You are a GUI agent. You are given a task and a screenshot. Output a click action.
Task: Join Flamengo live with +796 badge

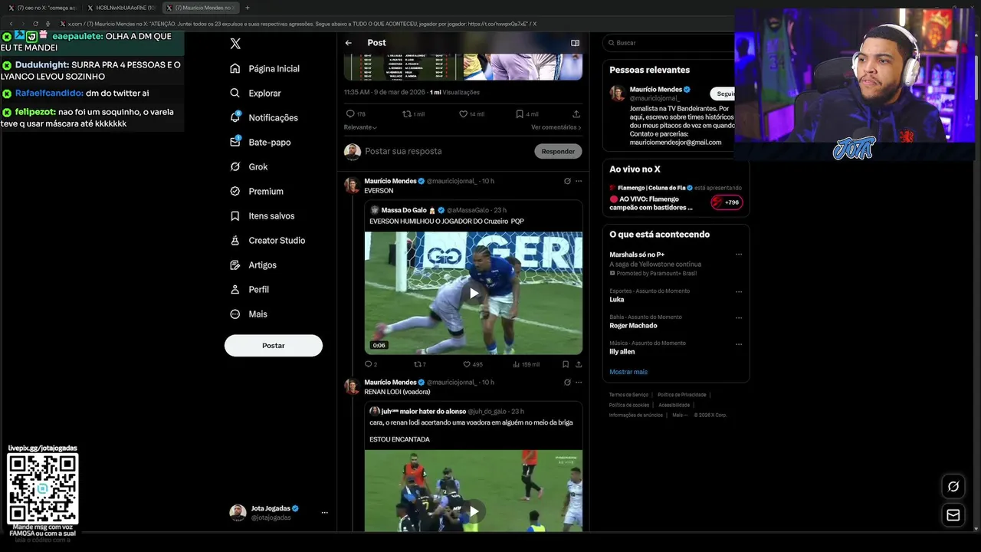click(x=727, y=202)
